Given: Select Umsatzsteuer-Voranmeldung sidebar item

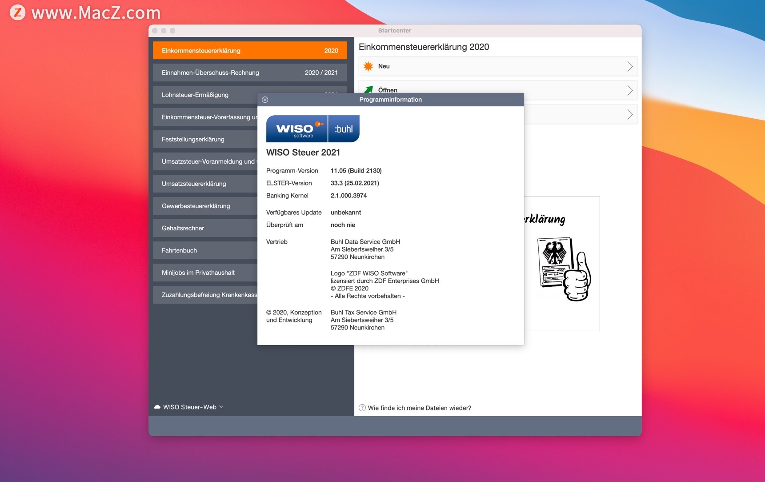Looking at the screenshot, I should point(205,161).
